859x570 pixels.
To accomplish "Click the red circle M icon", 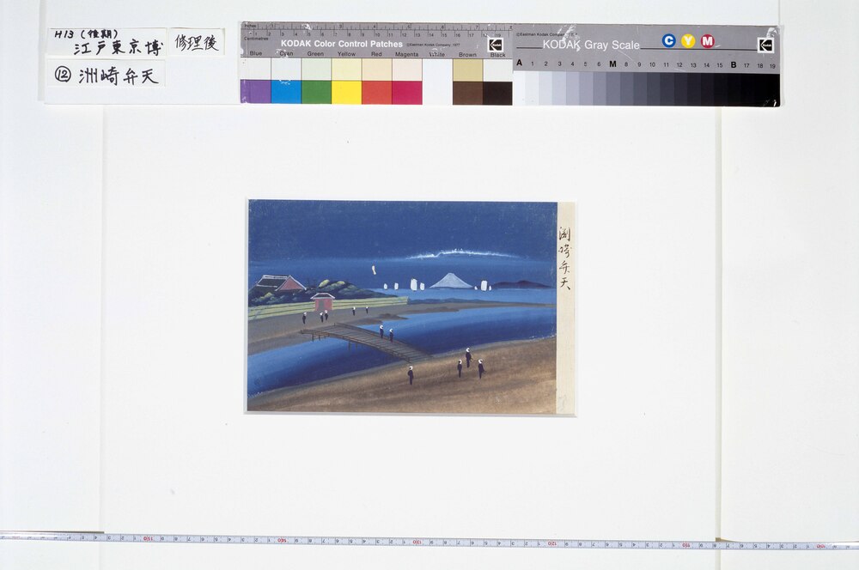I will (x=707, y=41).
